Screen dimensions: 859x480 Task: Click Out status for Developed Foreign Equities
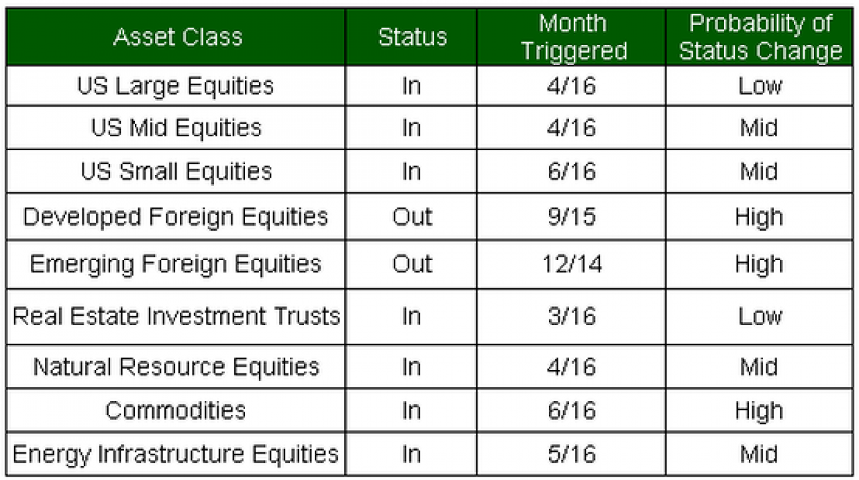point(411,217)
